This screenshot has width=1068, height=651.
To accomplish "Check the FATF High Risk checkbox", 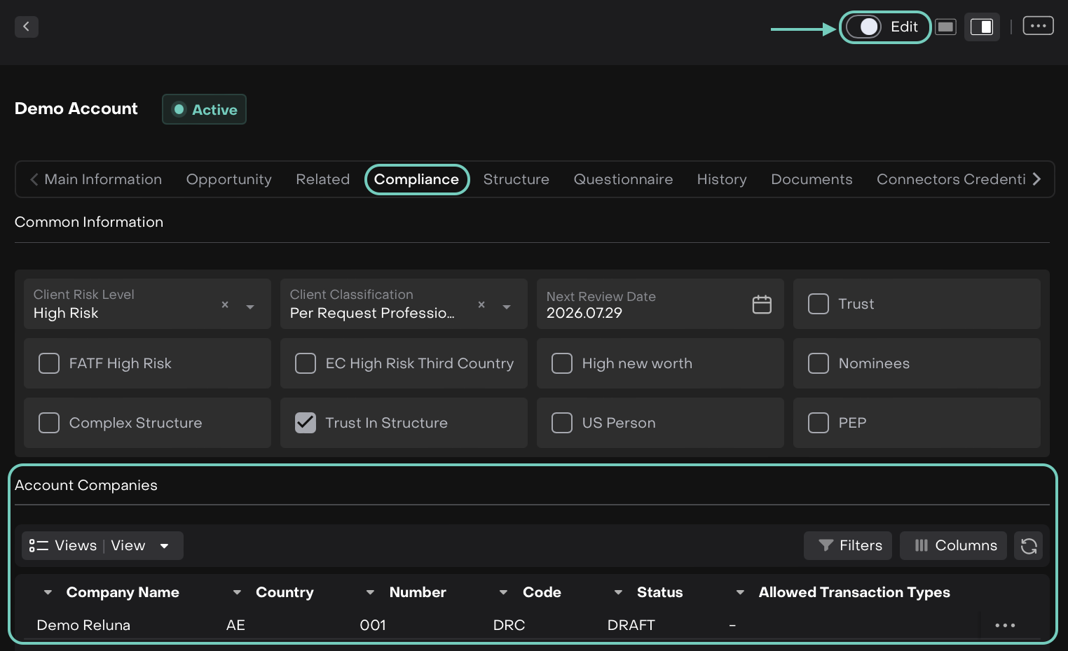I will pyautogui.click(x=49, y=363).
